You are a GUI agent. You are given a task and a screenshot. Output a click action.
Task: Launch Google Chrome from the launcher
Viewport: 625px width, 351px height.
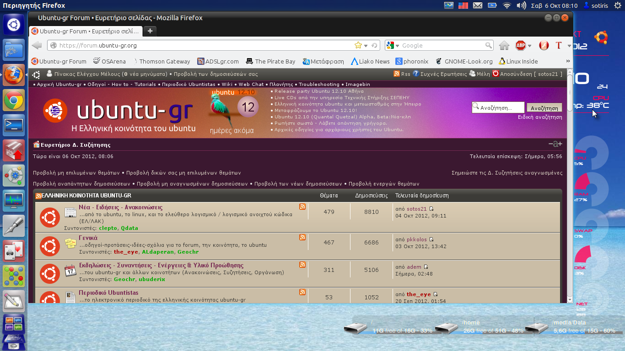13,100
